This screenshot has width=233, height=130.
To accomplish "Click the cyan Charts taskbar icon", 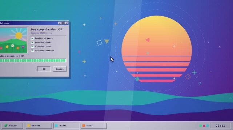I will (x=56, y=126).
